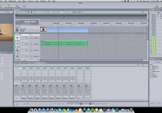Open the Multitrack menu
Screen dimensions: 162x113
[x=12, y=1]
